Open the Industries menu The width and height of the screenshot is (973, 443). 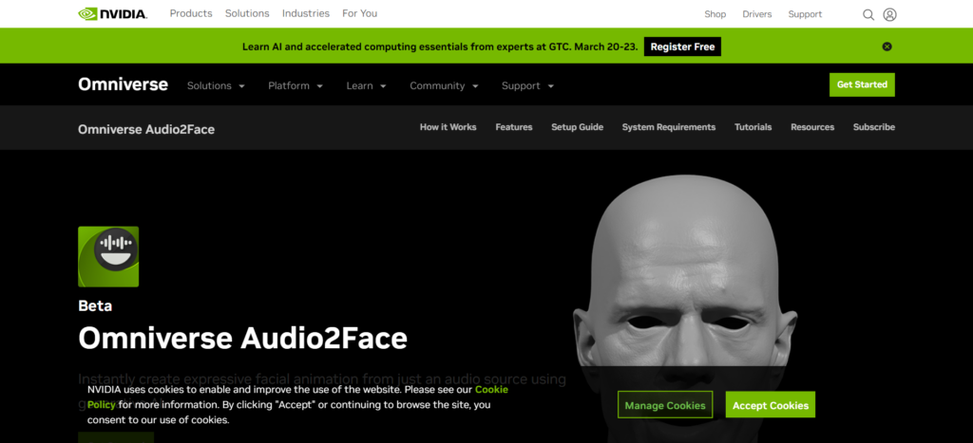tap(305, 14)
